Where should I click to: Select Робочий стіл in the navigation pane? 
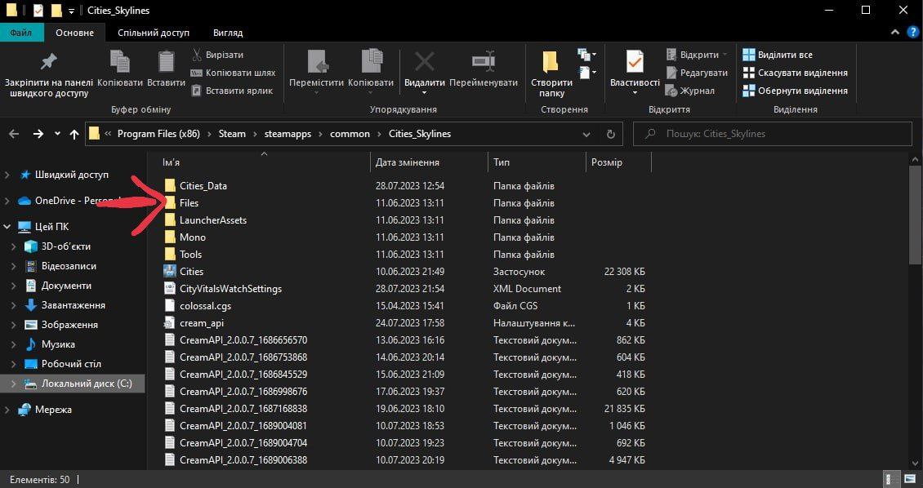(x=70, y=364)
